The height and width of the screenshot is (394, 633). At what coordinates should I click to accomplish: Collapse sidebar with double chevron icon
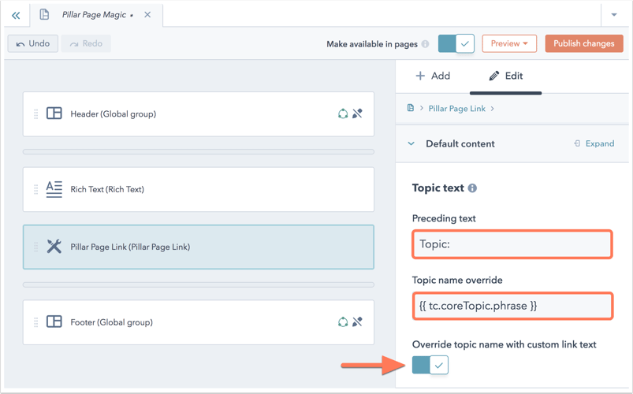pos(16,15)
